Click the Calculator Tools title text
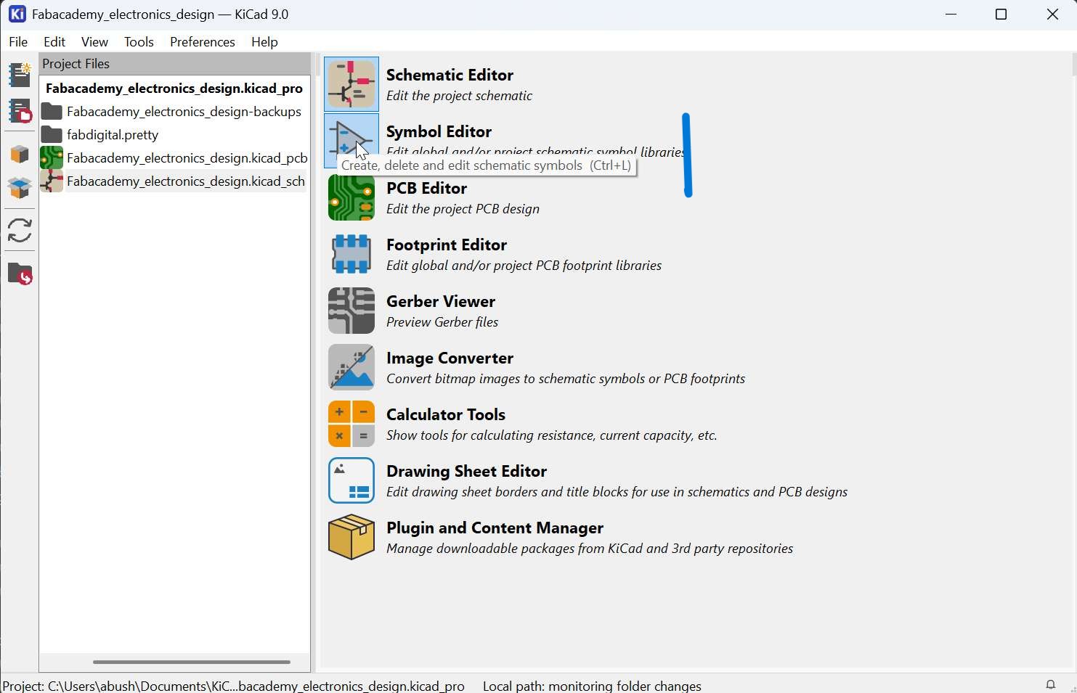Screen dimensions: 1077x693 click(x=446, y=414)
